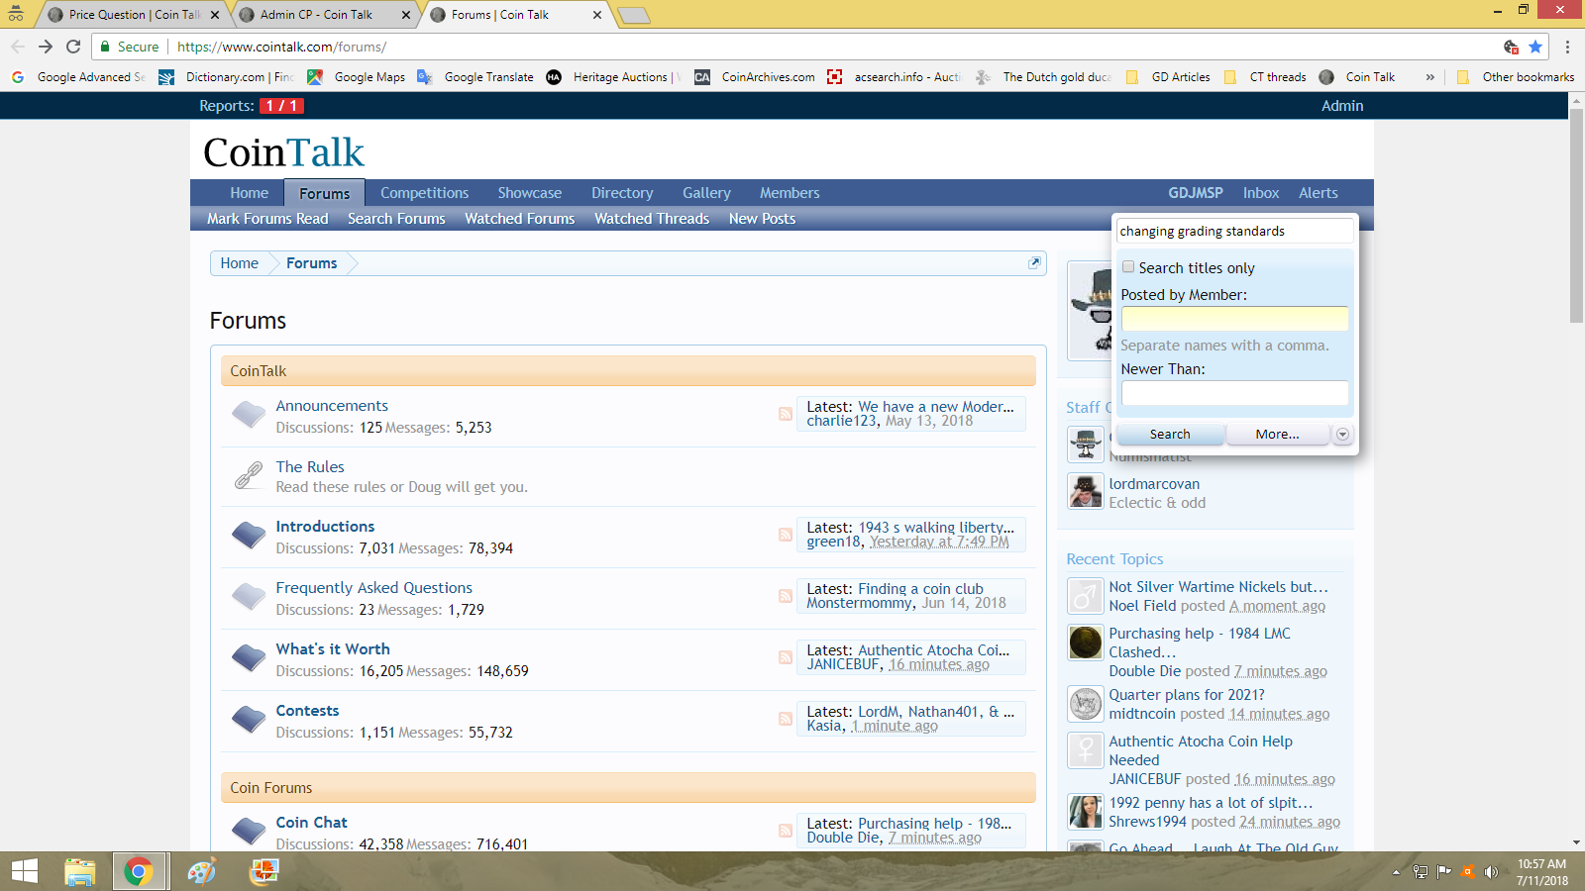Click the Posted by Member input field
This screenshot has width=1585, height=891.
point(1234,319)
